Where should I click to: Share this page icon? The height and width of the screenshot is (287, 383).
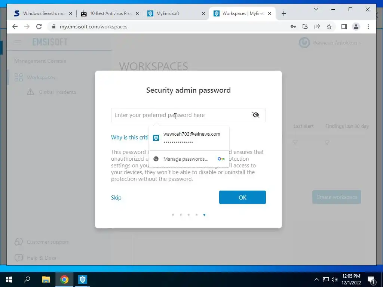317,27
